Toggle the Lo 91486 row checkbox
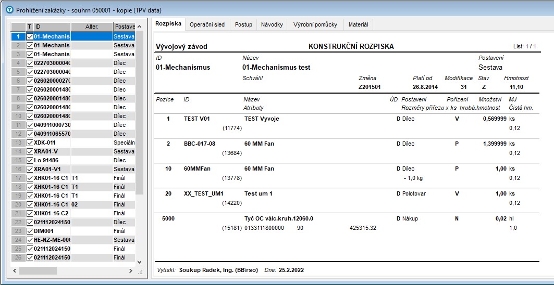 point(30,160)
